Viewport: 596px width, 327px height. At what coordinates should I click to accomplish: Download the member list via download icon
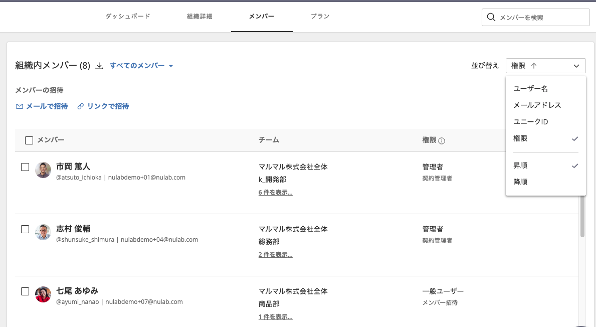(99, 66)
